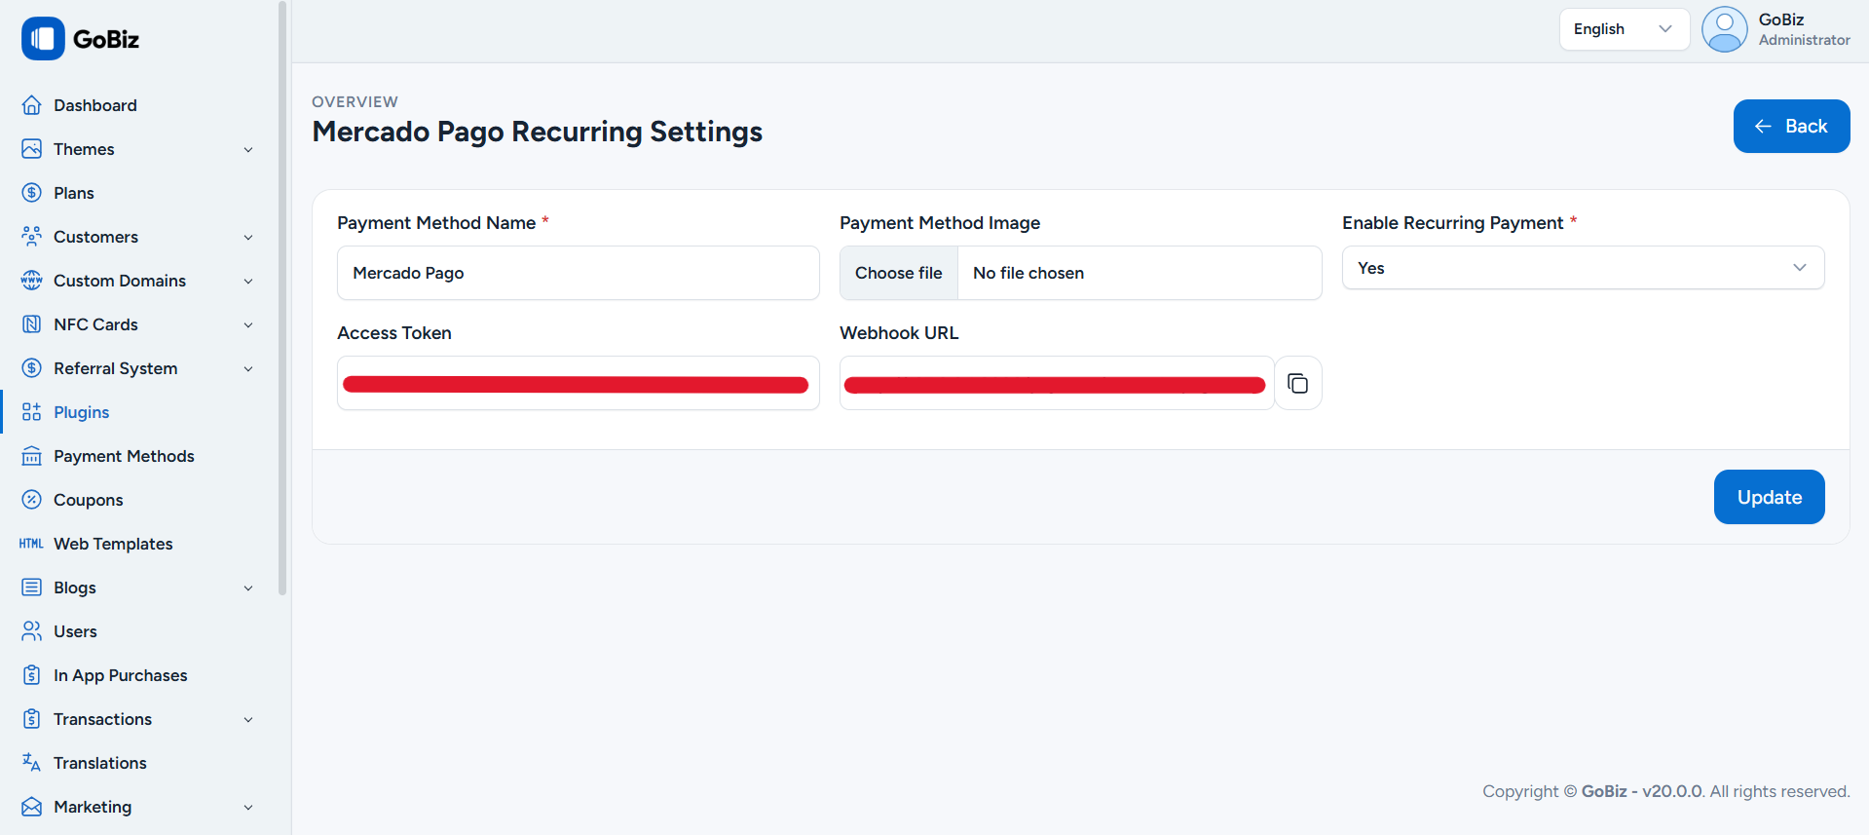This screenshot has height=835, width=1869.
Task: Focus the Access Token field
Action: [579, 383]
